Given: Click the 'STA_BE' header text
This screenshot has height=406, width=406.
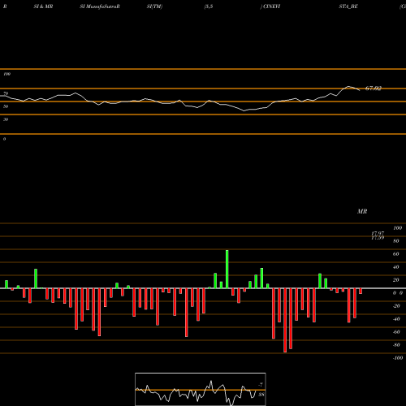Looking at the screenshot, I should point(348,6).
